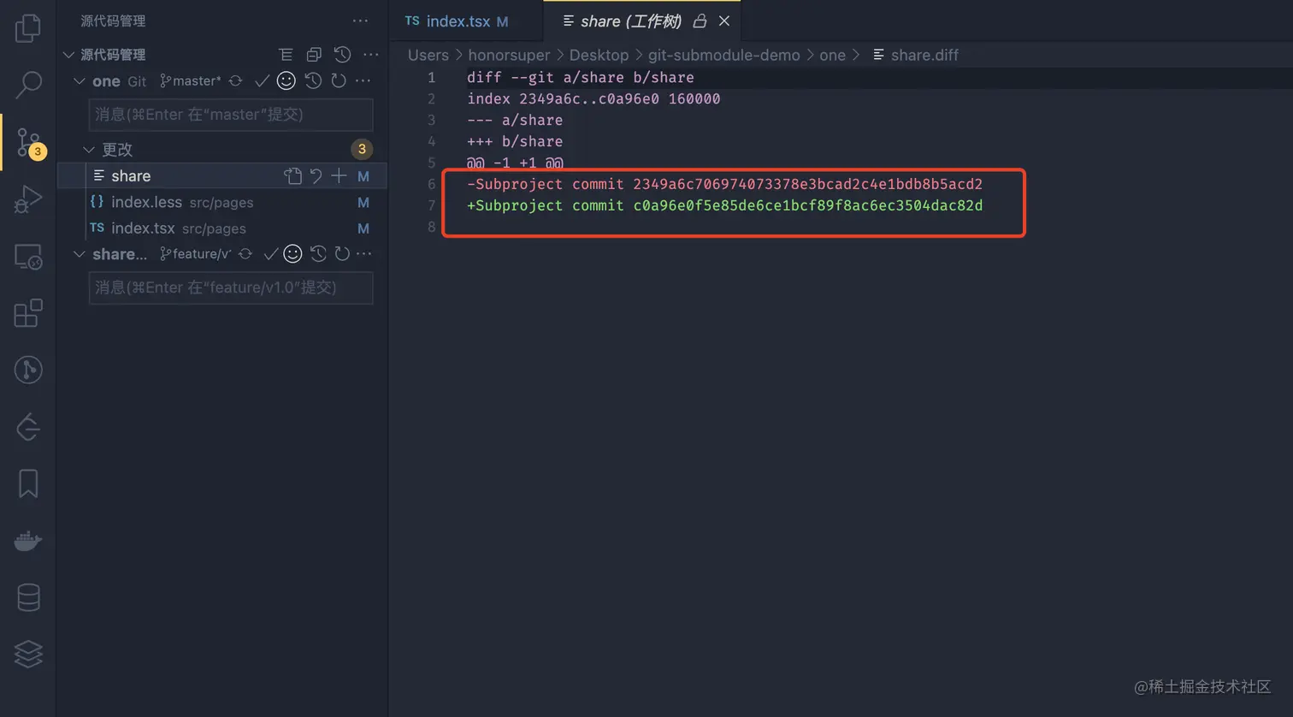Click Users in the breadcrumb path
Screen dimensions: 1293x717
coord(428,56)
